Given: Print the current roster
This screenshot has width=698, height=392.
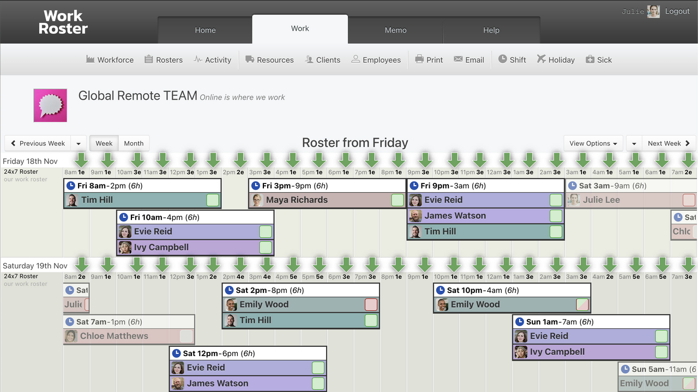Looking at the screenshot, I should [x=429, y=60].
